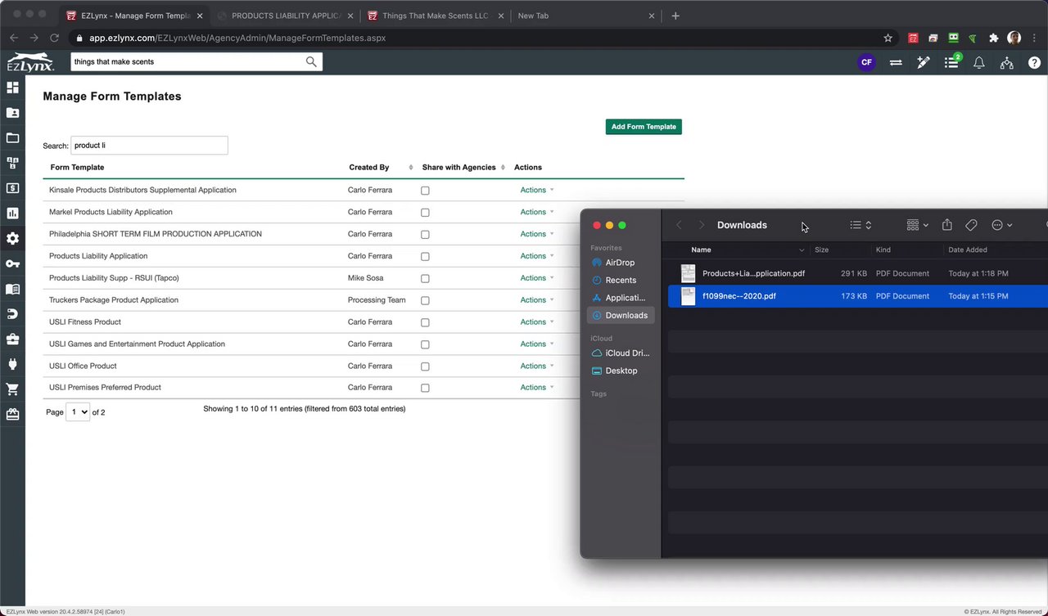This screenshot has width=1048, height=616.
Task: Enable sharing for USLI Fitness Product
Action: point(425,322)
